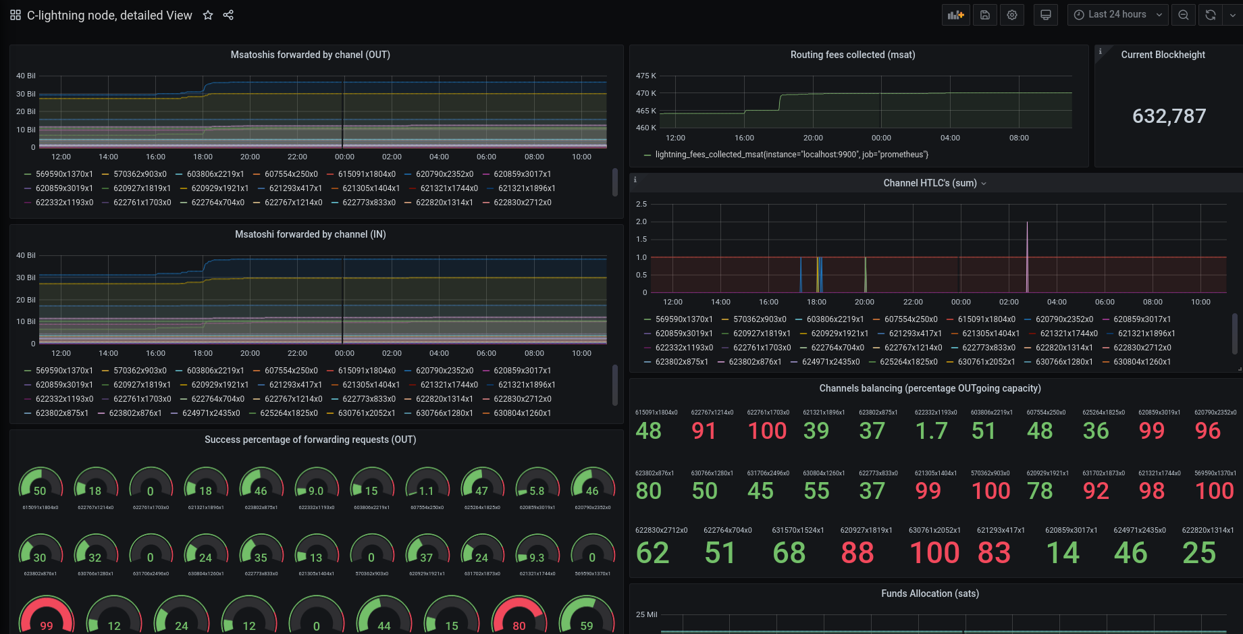The height and width of the screenshot is (634, 1243).
Task: Open dashboard settings gear
Action: tap(1012, 15)
